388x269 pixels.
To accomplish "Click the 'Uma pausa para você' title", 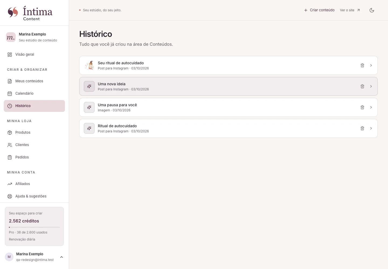I will [117, 105].
